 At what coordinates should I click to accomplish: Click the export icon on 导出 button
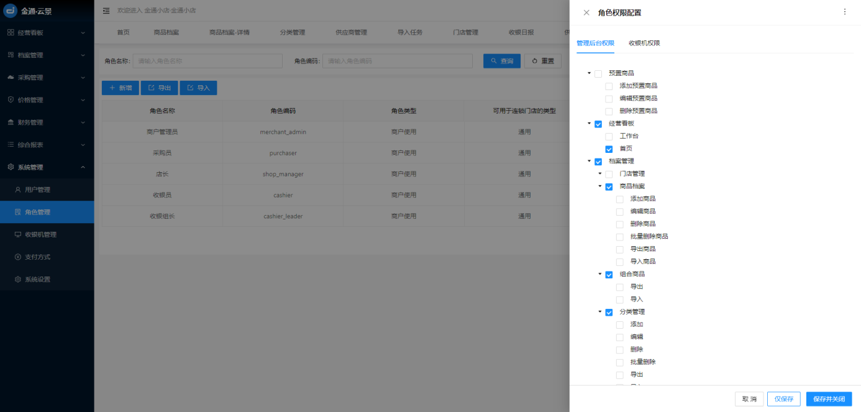click(151, 88)
